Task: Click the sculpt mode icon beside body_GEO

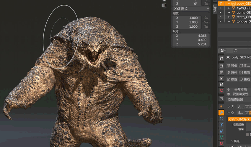Action: pyautogui.click(x=220, y=4)
